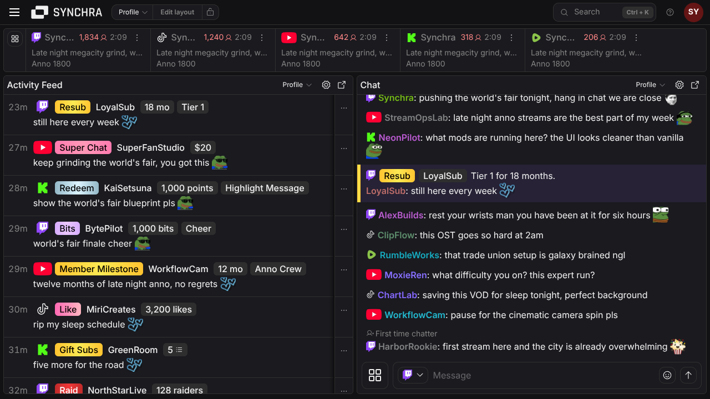Click the Resub tag in chat

tap(397, 176)
